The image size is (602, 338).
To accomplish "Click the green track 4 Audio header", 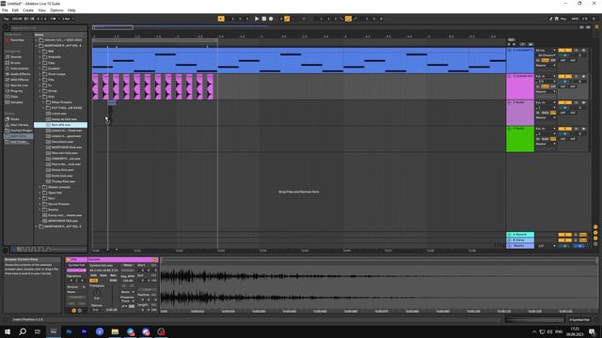I will [x=520, y=139].
